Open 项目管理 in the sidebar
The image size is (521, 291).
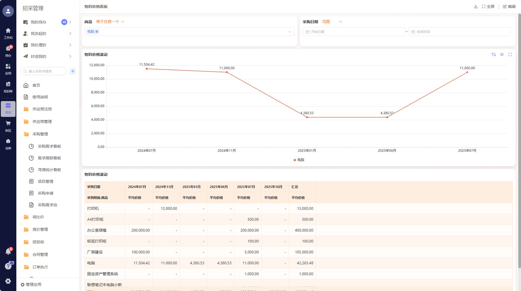[45, 181]
